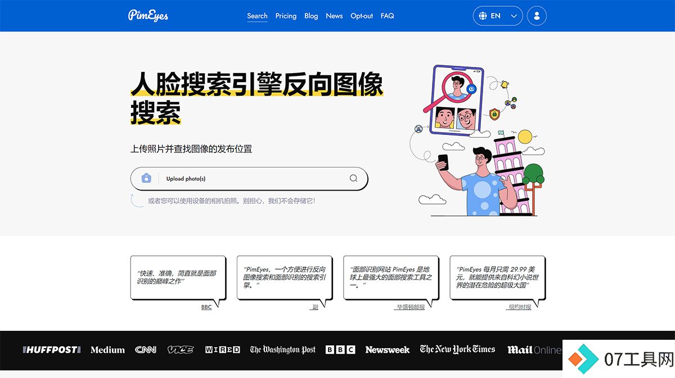Click the quote about 最强大的面部搜索工具
The image size is (675, 378).
(391, 278)
